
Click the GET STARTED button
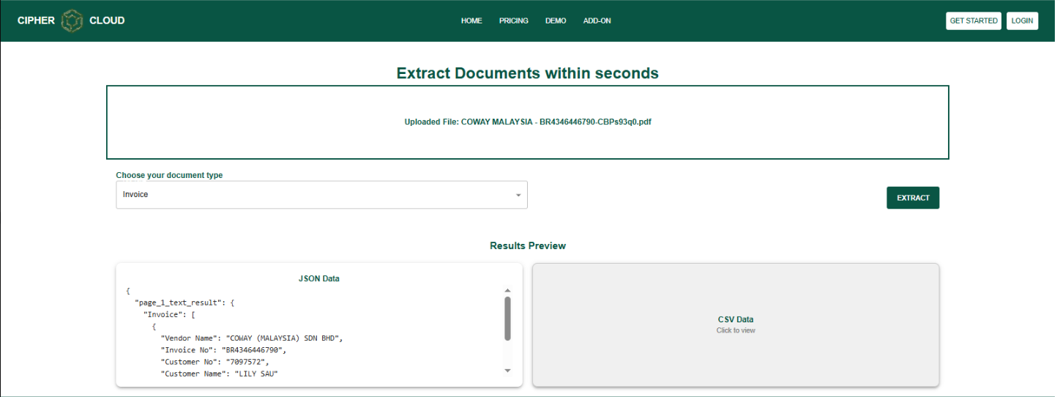pyautogui.click(x=974, y=21)
